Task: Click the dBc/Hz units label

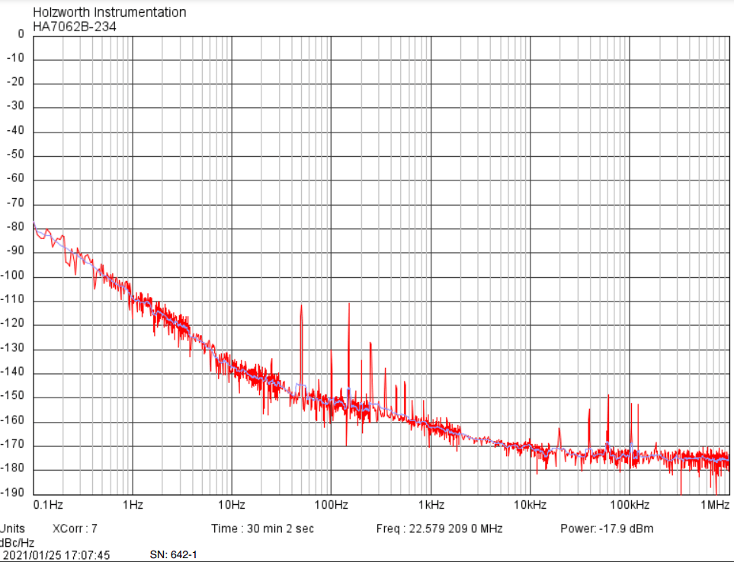Action: point(17,543)
